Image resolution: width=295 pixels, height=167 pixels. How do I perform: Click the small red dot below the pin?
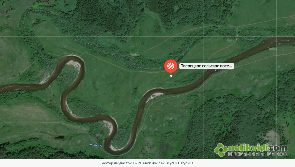tap(171, 76)
